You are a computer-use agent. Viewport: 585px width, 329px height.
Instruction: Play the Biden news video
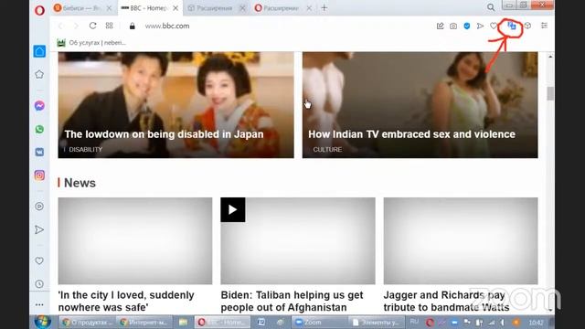(x=233, y=209)
